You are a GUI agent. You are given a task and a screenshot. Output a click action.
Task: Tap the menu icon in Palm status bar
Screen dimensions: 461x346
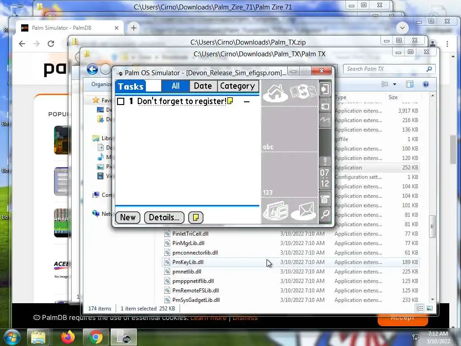pos(325,200)
